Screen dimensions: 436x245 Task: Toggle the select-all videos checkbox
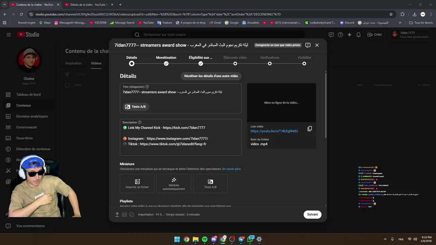tap(67, 85)
